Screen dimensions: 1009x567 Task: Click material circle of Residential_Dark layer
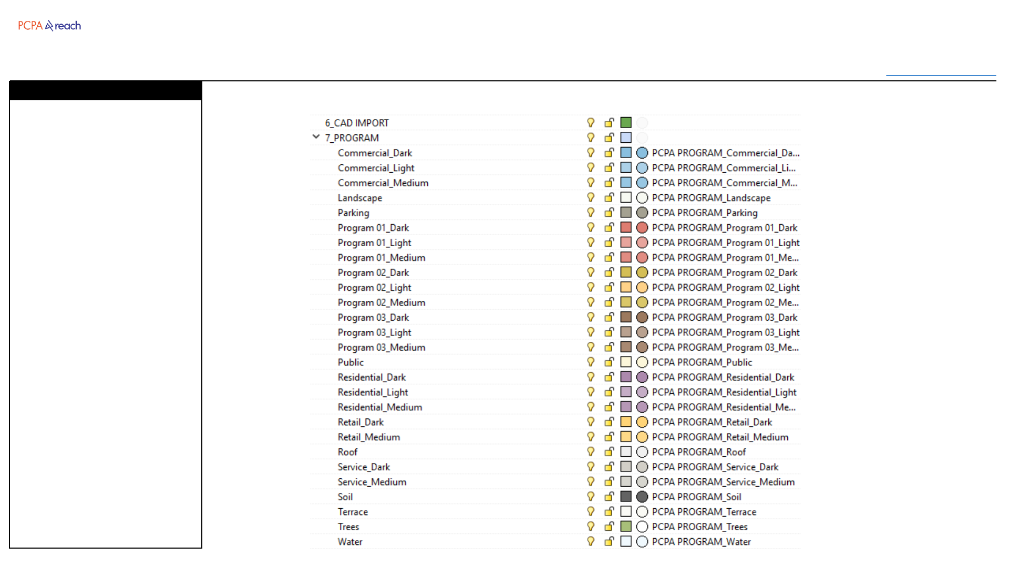[x=642, y=377]
